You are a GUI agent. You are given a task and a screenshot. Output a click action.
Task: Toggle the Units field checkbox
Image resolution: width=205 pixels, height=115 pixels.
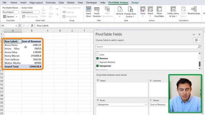click(x=97, y=55)
